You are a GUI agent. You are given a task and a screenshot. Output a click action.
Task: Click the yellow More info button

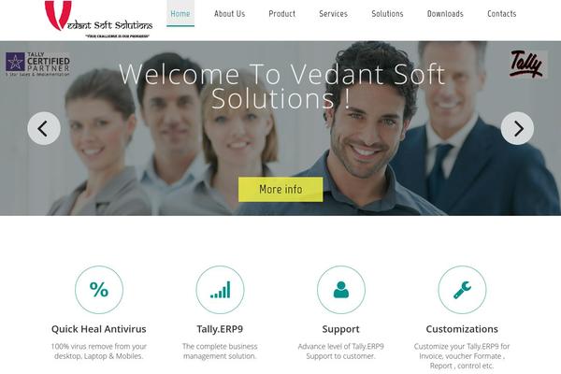point(280,189)
